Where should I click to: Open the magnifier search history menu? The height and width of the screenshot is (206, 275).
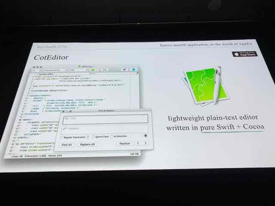point(67,118)
